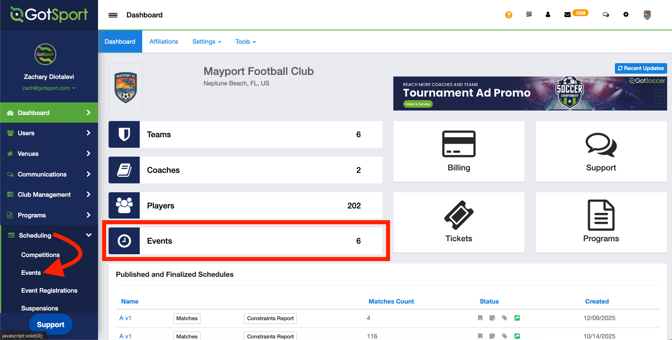This screenshot has height=340, width=672.
Task: Click the user profile icon in header
Action: pos(548,15)
